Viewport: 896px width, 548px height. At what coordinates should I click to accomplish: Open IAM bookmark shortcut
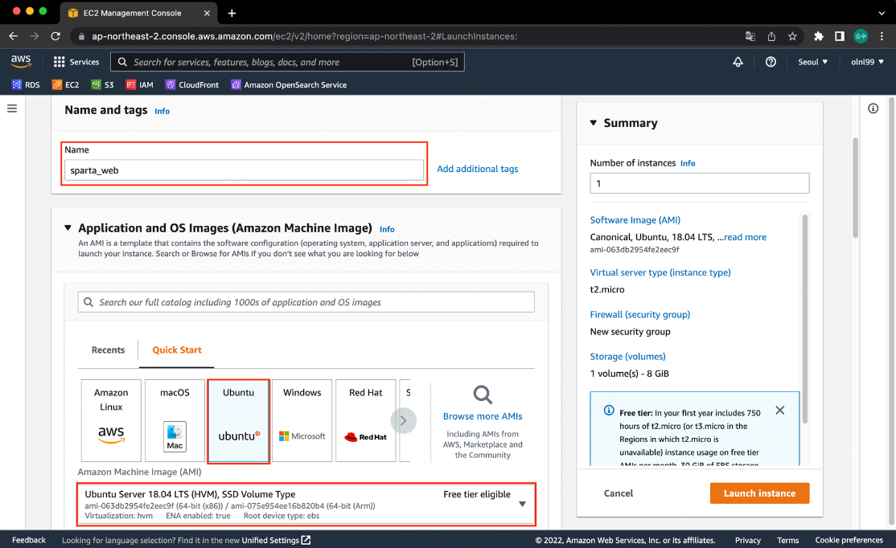click(x=140, y=84)
